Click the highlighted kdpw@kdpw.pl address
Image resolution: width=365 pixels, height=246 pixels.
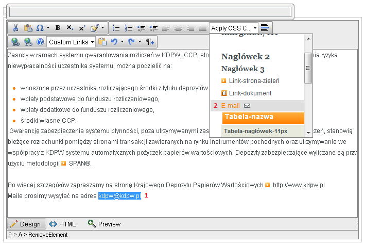119,196
